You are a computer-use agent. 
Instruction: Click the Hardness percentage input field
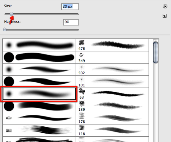pyautogui.click(x=71, y=22)
